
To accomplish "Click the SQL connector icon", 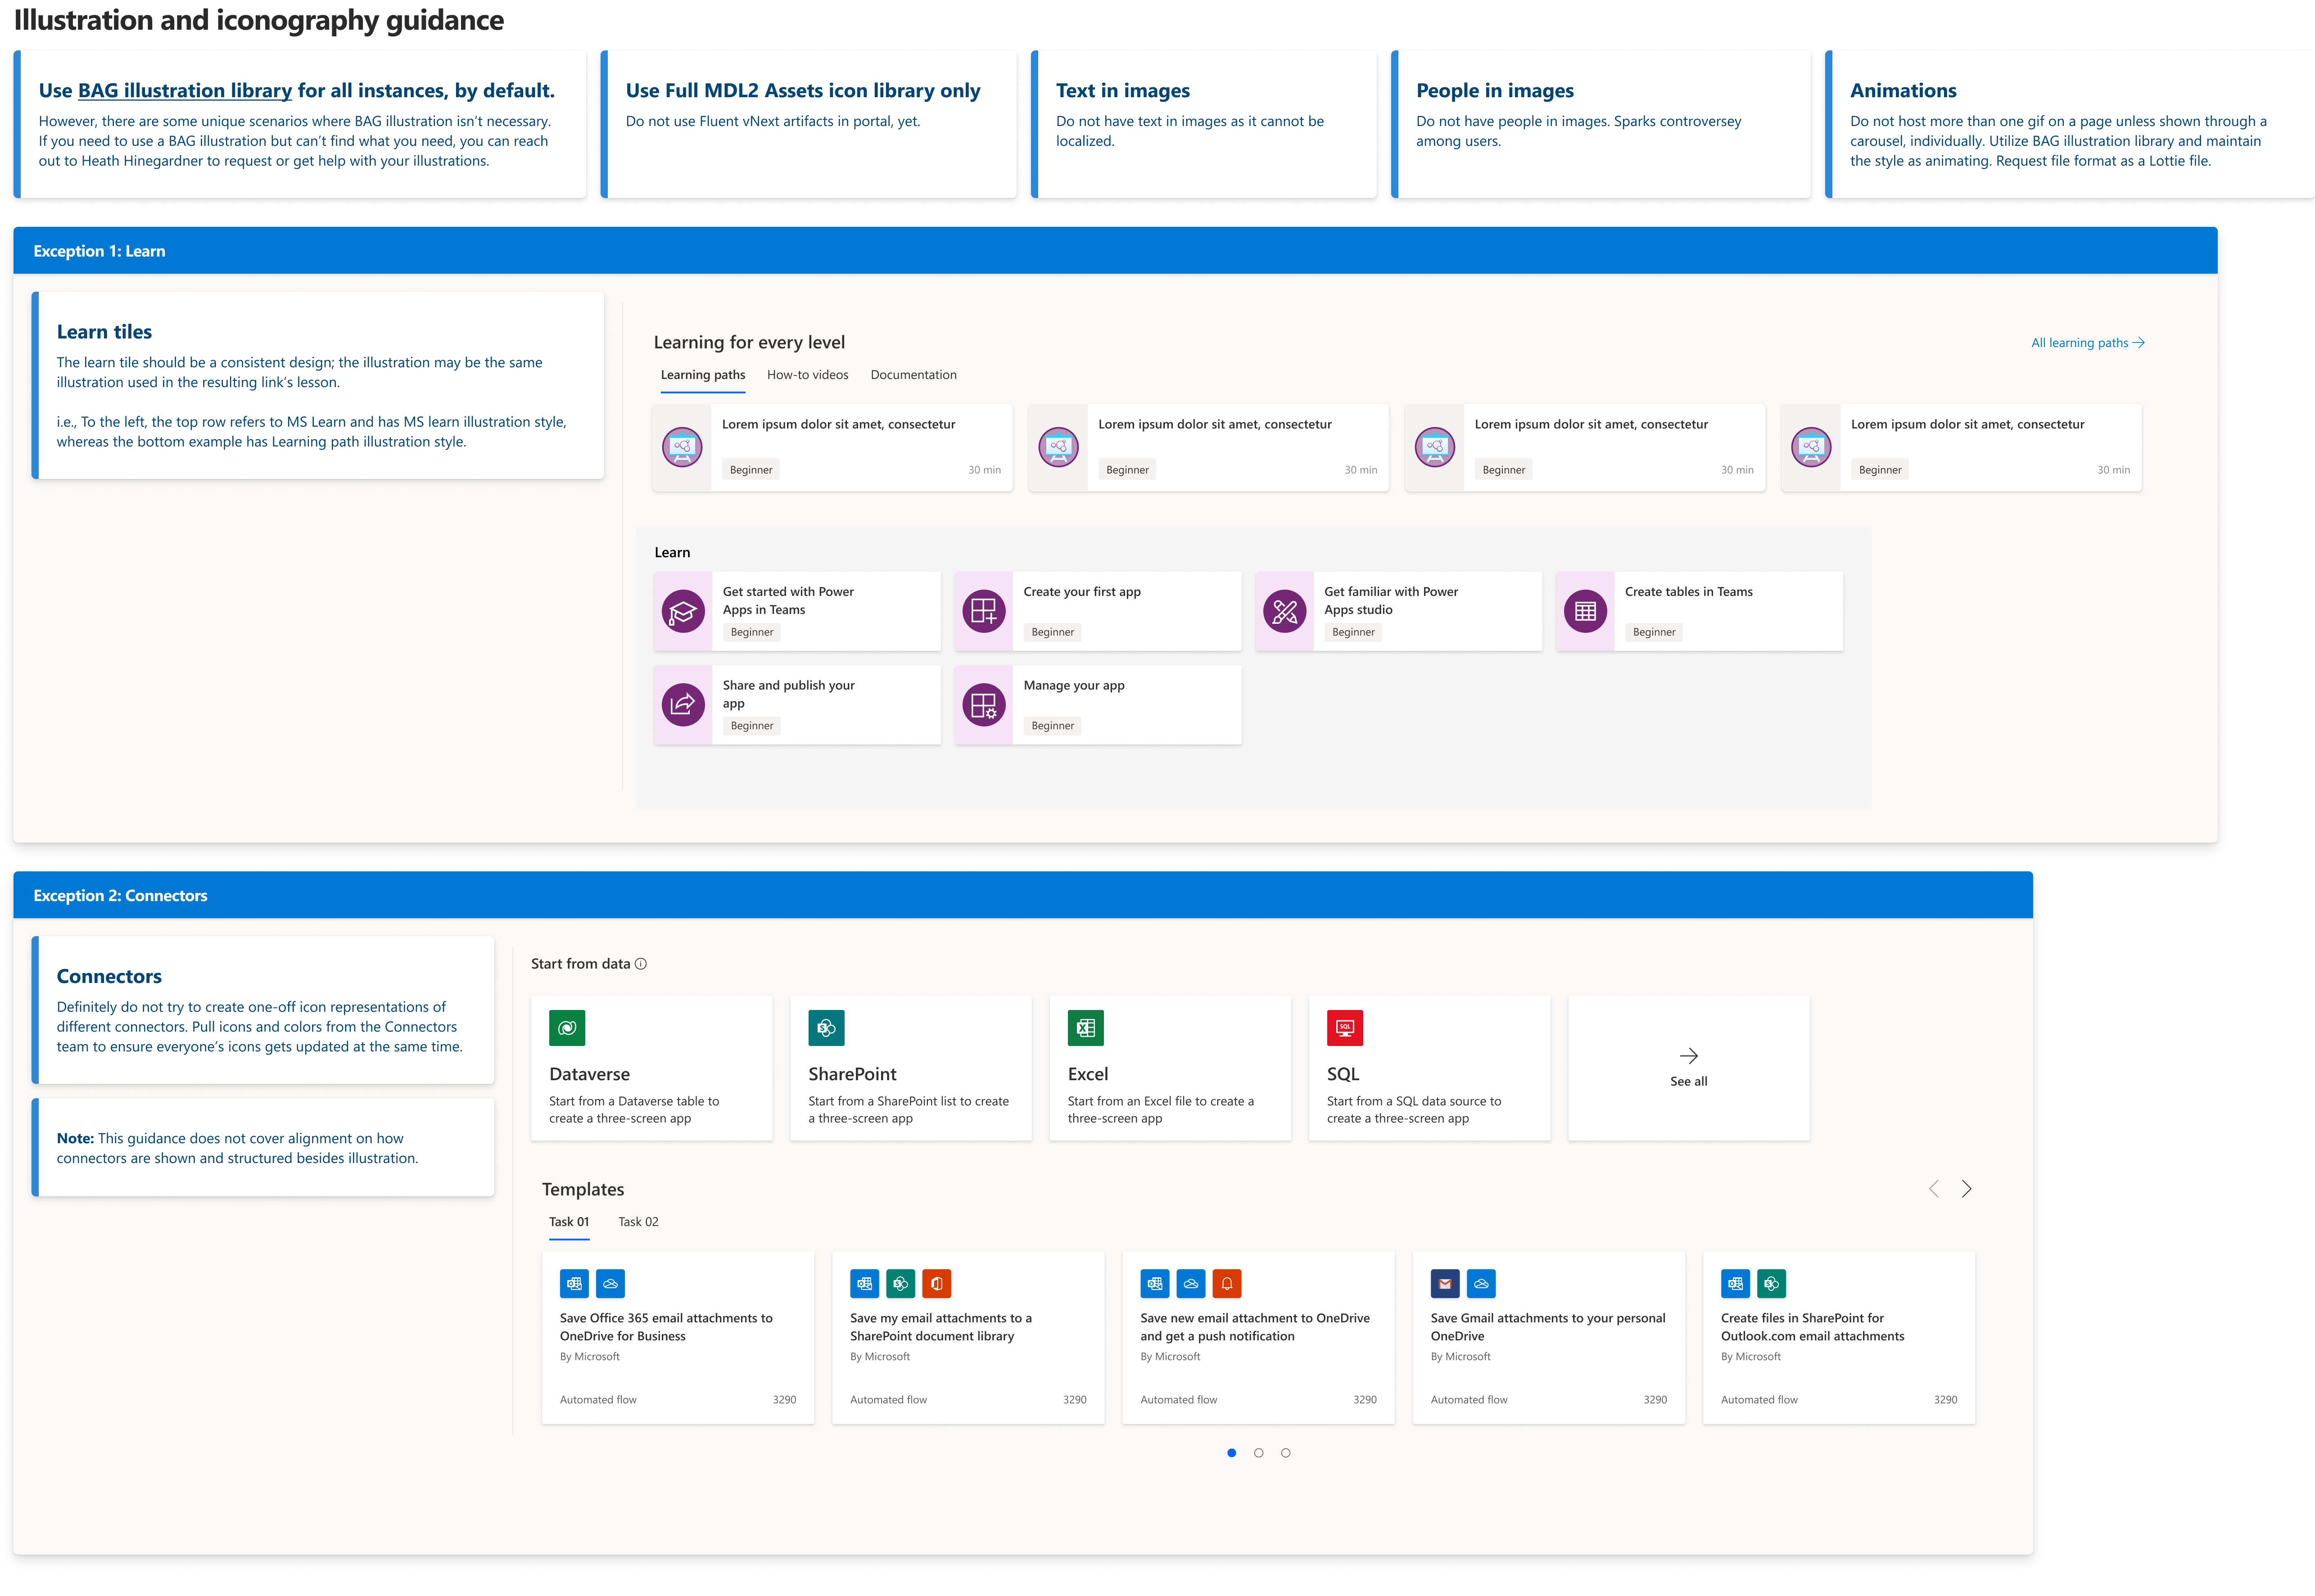I will tap(1344, 1027).
